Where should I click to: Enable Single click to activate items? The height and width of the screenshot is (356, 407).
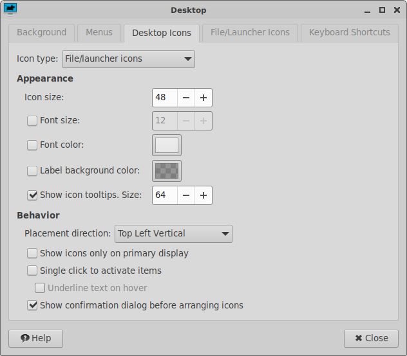32,271
